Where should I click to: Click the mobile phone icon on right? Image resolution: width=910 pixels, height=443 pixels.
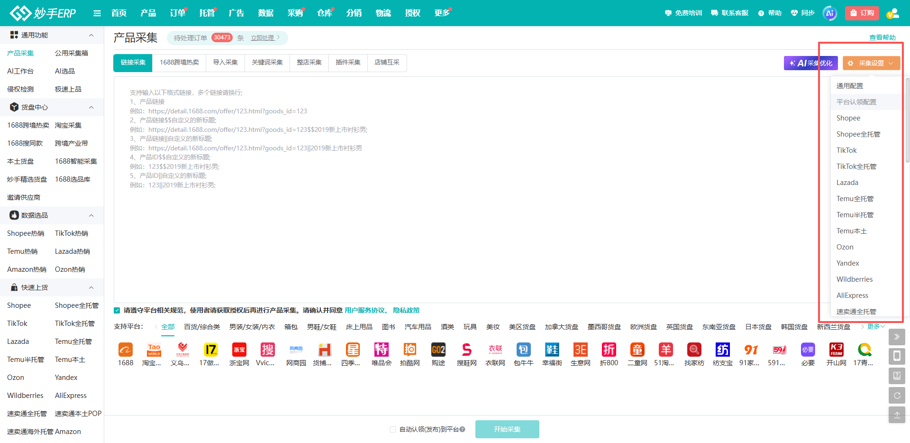click(x=897, y=356)
